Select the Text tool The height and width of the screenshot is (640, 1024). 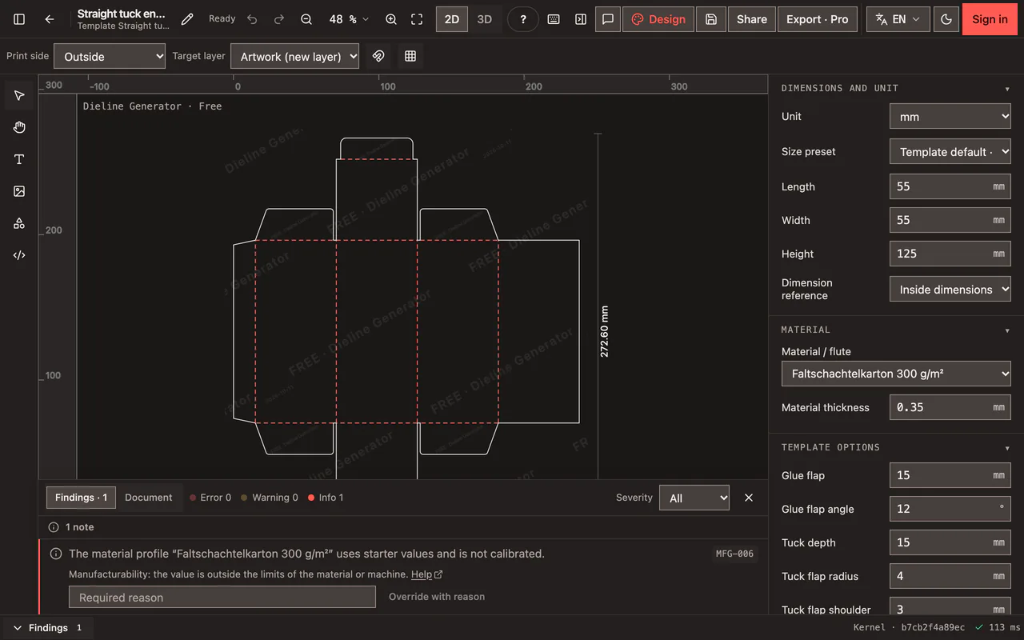pos(19,159)
